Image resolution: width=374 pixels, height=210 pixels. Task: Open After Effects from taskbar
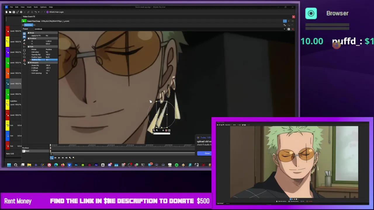tap(96, 165)
